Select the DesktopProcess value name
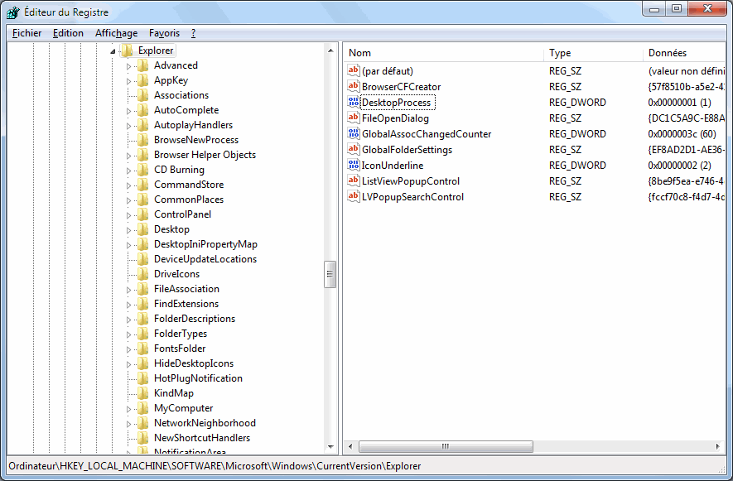 tap(397, 103)
